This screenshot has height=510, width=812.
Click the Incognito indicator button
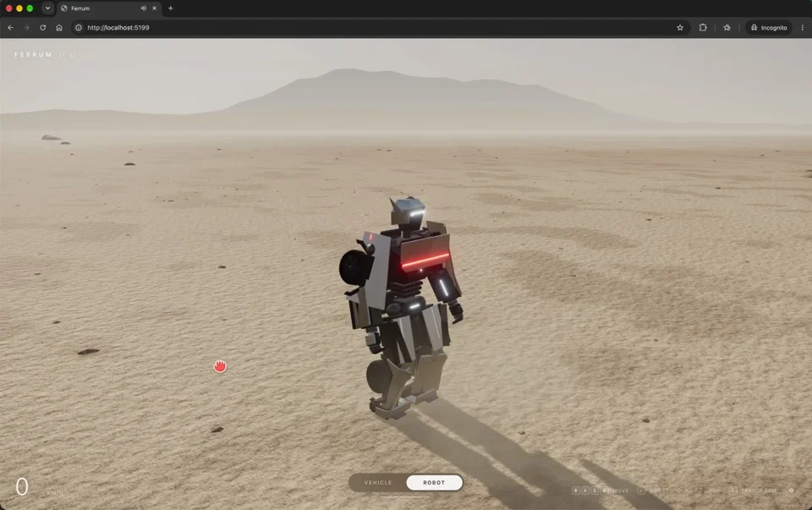[769, 27]
